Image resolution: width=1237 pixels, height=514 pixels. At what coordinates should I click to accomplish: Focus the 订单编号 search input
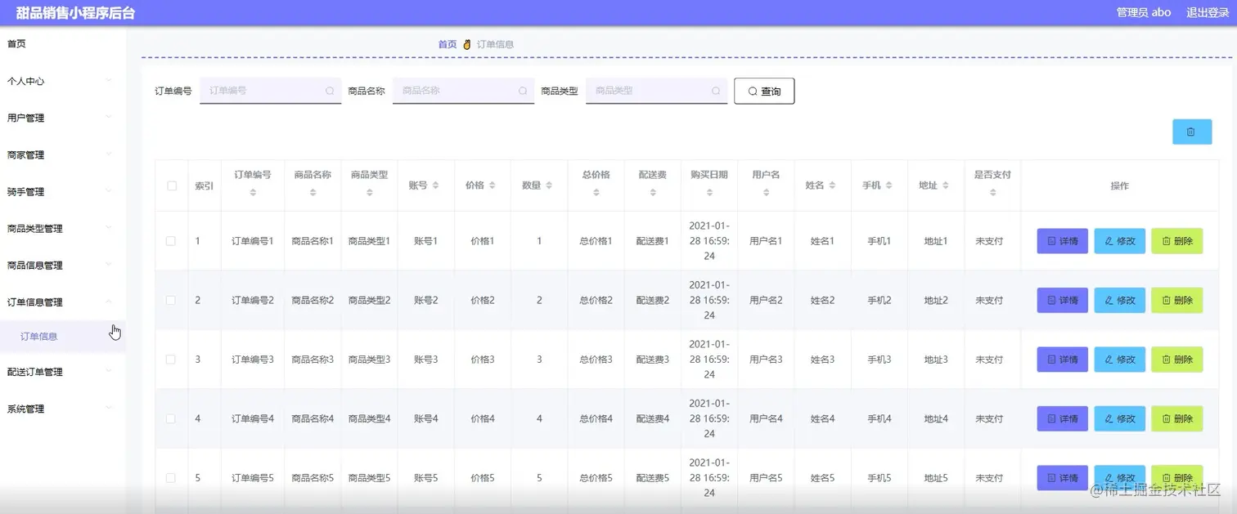[x=270, y=91]
